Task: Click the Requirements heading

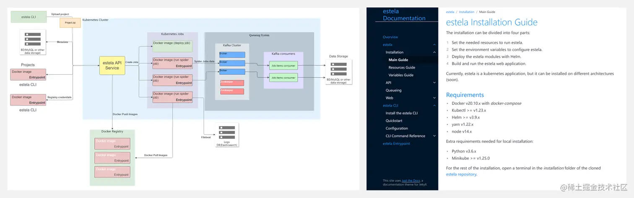Action: (465, 95)
